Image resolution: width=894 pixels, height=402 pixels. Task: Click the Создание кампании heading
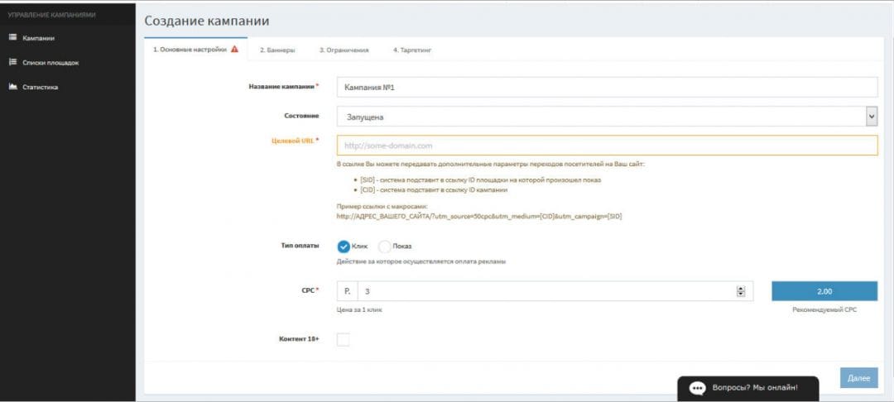206,21
